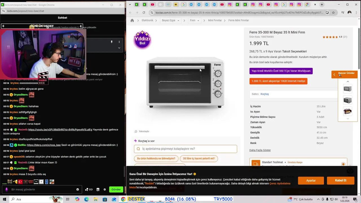
Task: Expand the Beyaz Eşya breadcrumb dropdown
Action: [178, 21]
